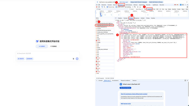This screenshot has height=106, width=189.
Task: Open the Timing tab of the request
Action: [148, 18]
